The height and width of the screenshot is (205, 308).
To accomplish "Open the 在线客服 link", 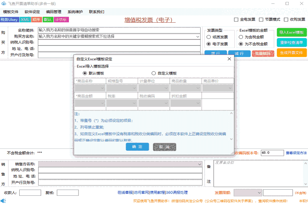I will point(125,193).
